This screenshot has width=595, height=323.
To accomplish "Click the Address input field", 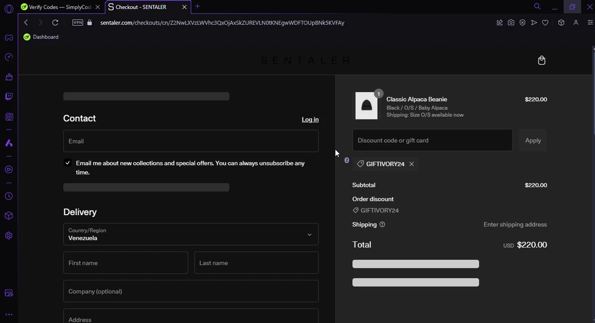I will coord(191,316).
